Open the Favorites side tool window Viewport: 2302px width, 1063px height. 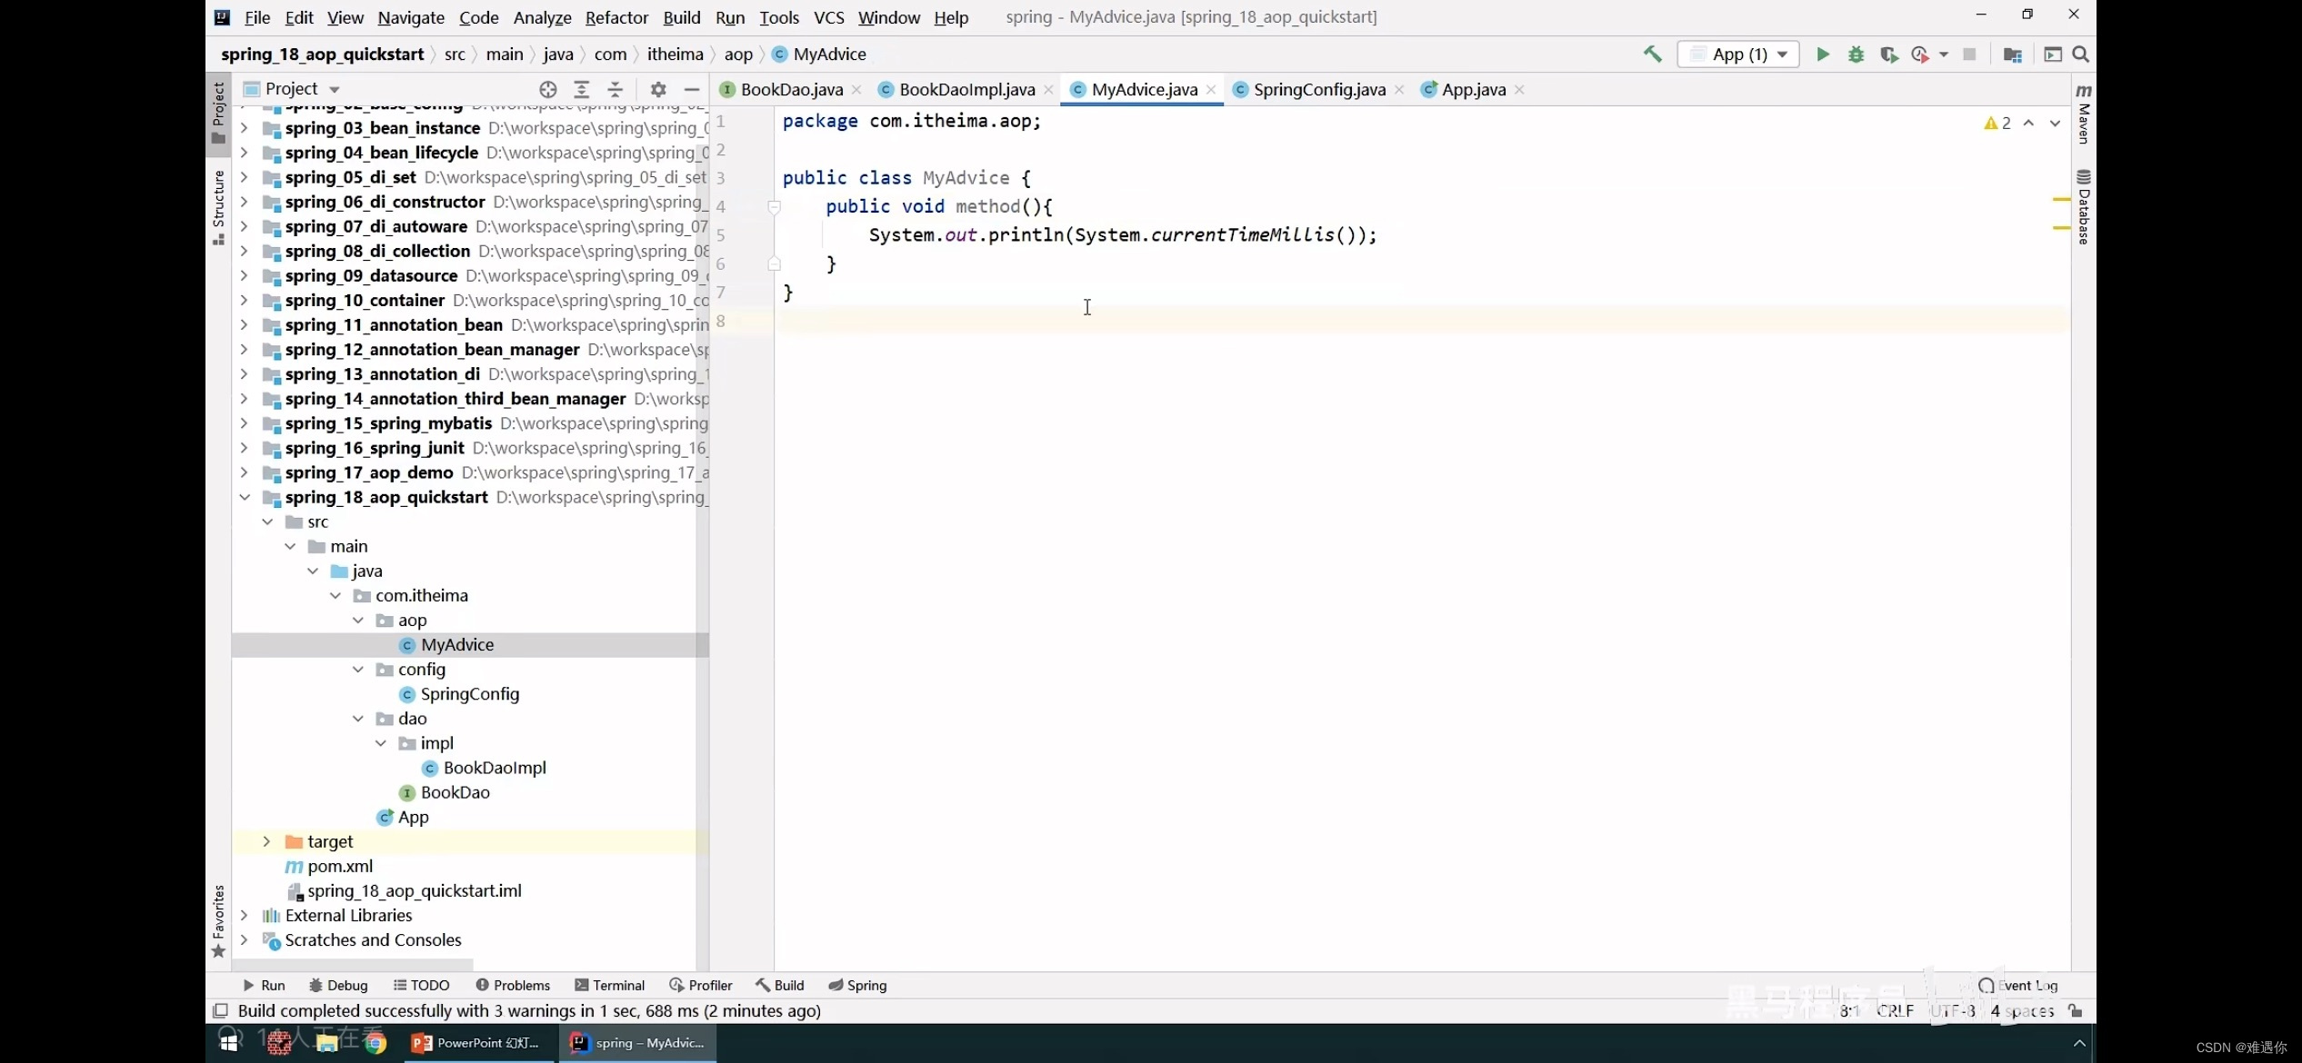pyautogui.click(x=218, y=921)
